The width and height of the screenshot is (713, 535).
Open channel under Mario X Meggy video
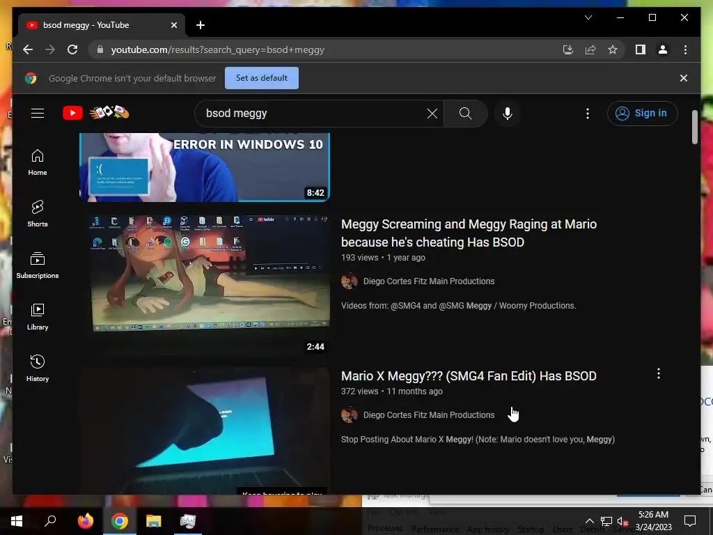[429, 415]
